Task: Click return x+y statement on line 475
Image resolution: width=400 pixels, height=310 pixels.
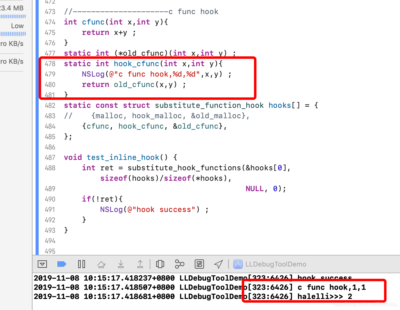Action: pyautogui.click(x=109, y=32)
